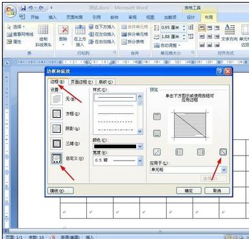Toggle the right border preview button
Image resolution: width=249 pixels, height=239 pixels.
point(201,152)
